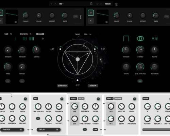This screenshot has height=136, width=170.
Task: Select modulator slot 4
Action: point(91,21)
